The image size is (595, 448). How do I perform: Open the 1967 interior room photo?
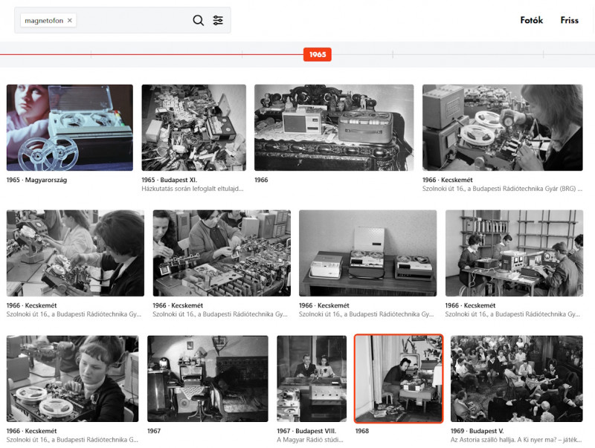tap(208, 379)
